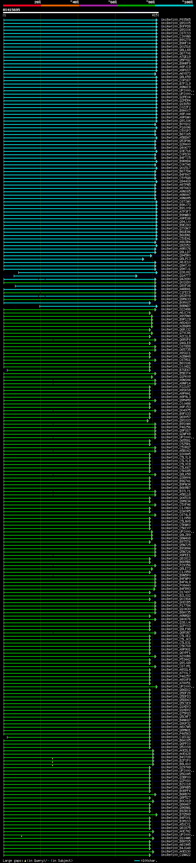Viewport: 196px width, 863px height.
Task: Choose UniRef100_A9S5N9 label
Action: [x=176, y=316]
